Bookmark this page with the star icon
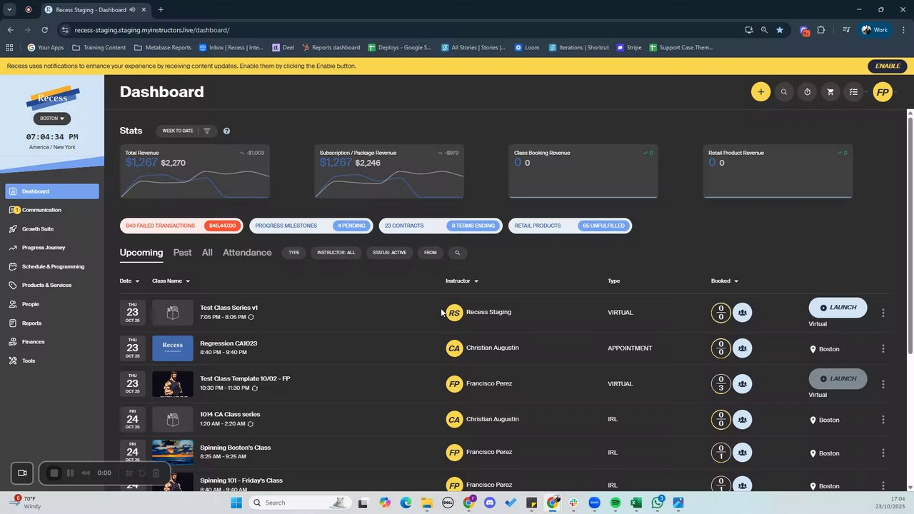The height and width of the screenshot is (514, 914). pyautogui.click(x=780, y=30)
